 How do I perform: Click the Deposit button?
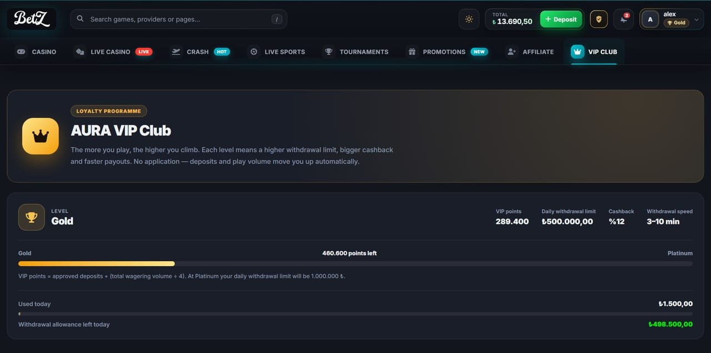(561, 19)
